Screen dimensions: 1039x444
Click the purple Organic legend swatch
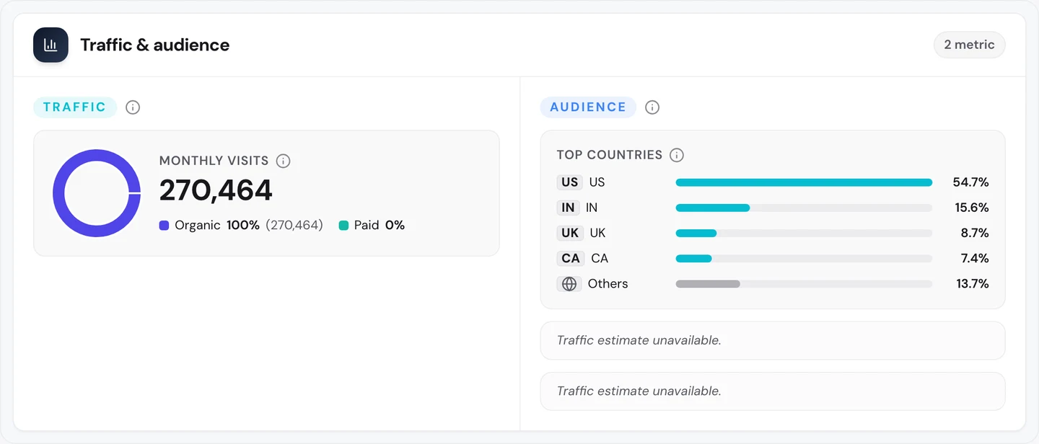point(164,226)
